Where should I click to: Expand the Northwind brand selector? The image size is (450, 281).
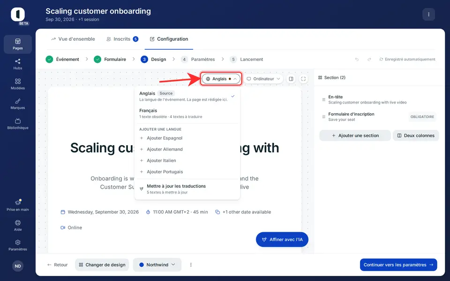pyautogui.click(x=157, y=265)
